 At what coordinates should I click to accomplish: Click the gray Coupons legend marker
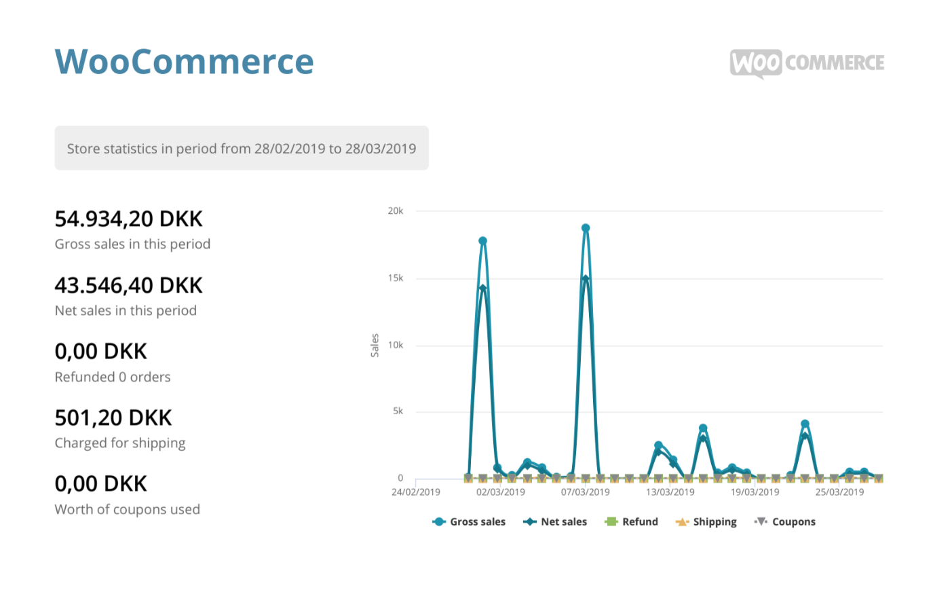(761, 521)
